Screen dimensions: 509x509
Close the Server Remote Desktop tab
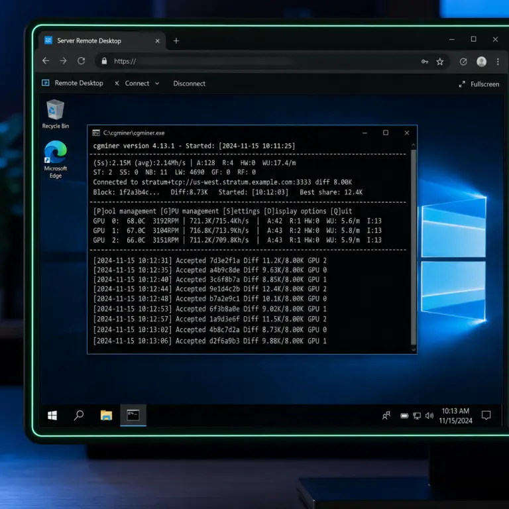coord(158,41)
